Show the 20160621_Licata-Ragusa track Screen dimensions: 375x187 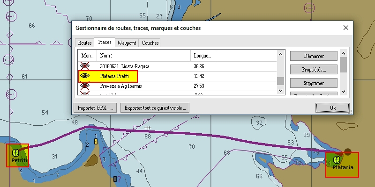[x=85, y=66]
